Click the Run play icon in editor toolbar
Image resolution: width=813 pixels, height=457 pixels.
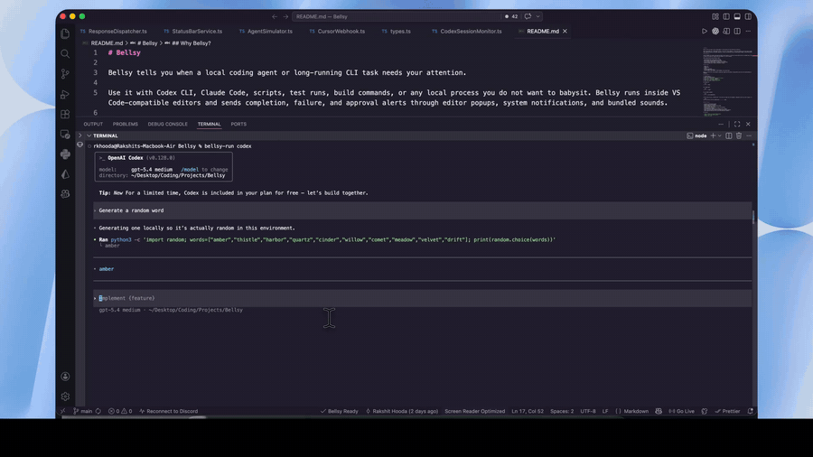[704, 31]
